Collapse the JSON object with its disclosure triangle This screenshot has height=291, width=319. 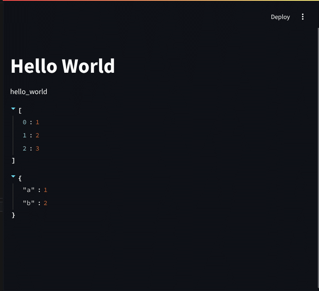(x=13, y=176)
